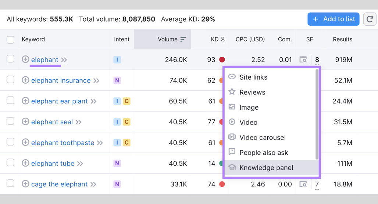Open the elephant tube keyword link

click(53, 164)
